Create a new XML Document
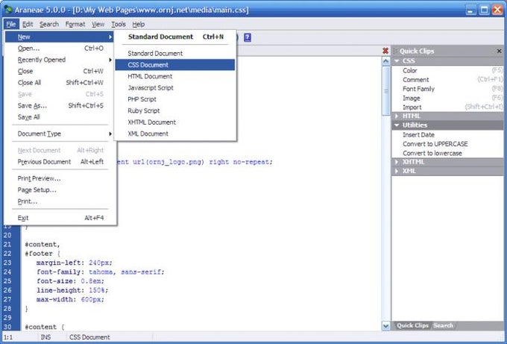 175,134
